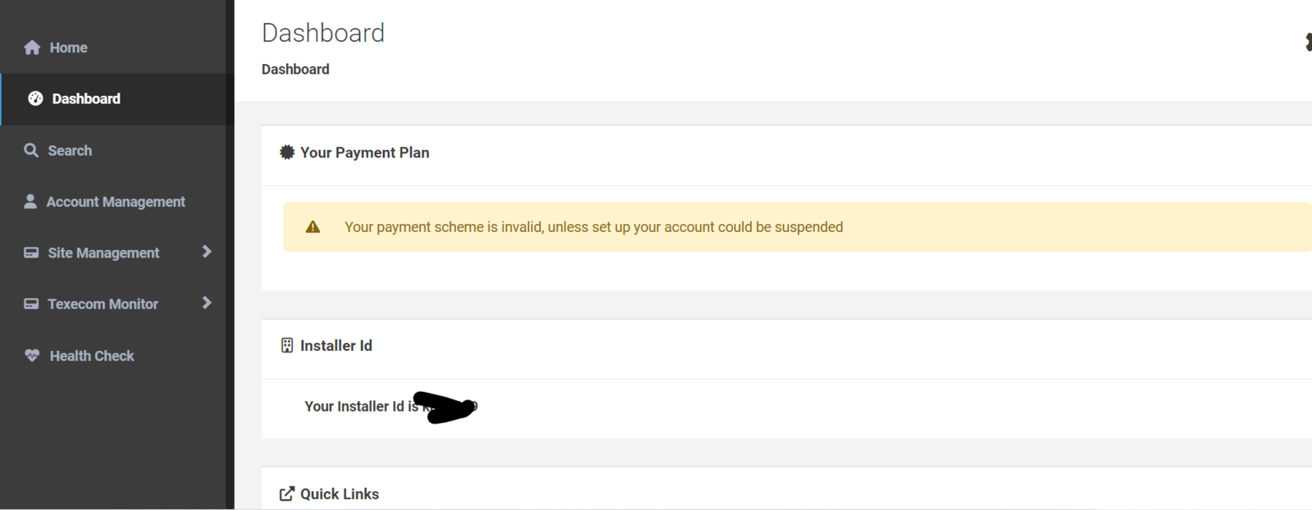This screenshot has height=510, width=1312.
Task: Click the Search magnifier icon
Action: click(x=31, y=150)
